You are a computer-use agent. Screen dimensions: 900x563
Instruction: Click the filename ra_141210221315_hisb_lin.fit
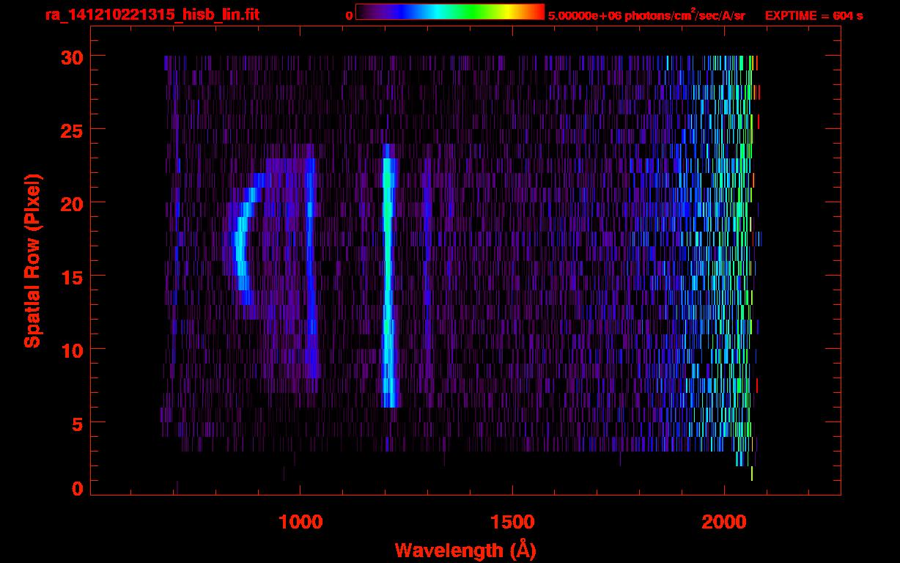click(x=152, y=15)
